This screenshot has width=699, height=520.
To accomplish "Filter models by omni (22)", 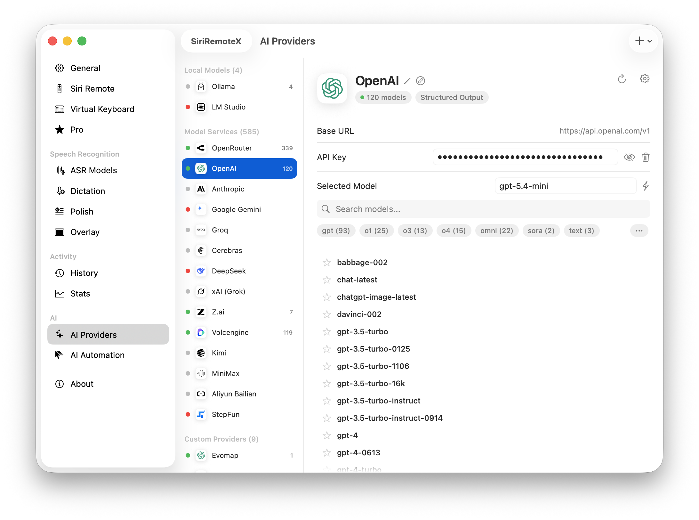I will point(497,231).
